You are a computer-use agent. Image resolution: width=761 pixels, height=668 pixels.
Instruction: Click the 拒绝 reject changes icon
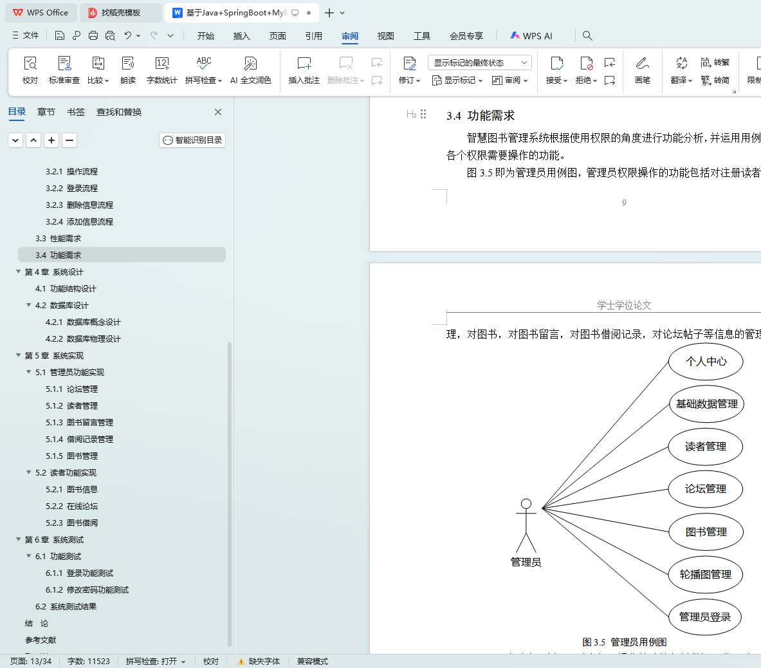(586, 64)
